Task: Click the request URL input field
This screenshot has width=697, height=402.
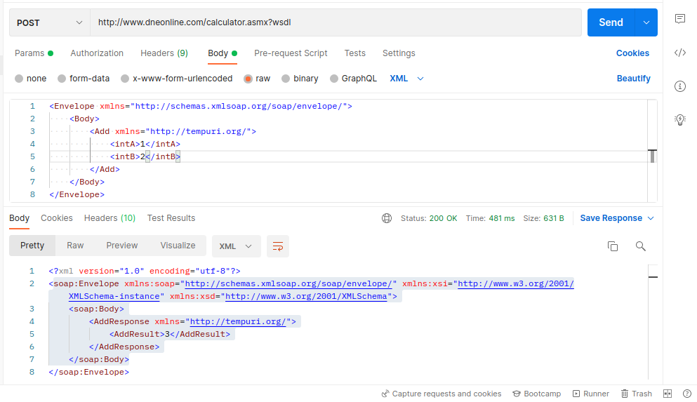Action: [x=336, y=22]
